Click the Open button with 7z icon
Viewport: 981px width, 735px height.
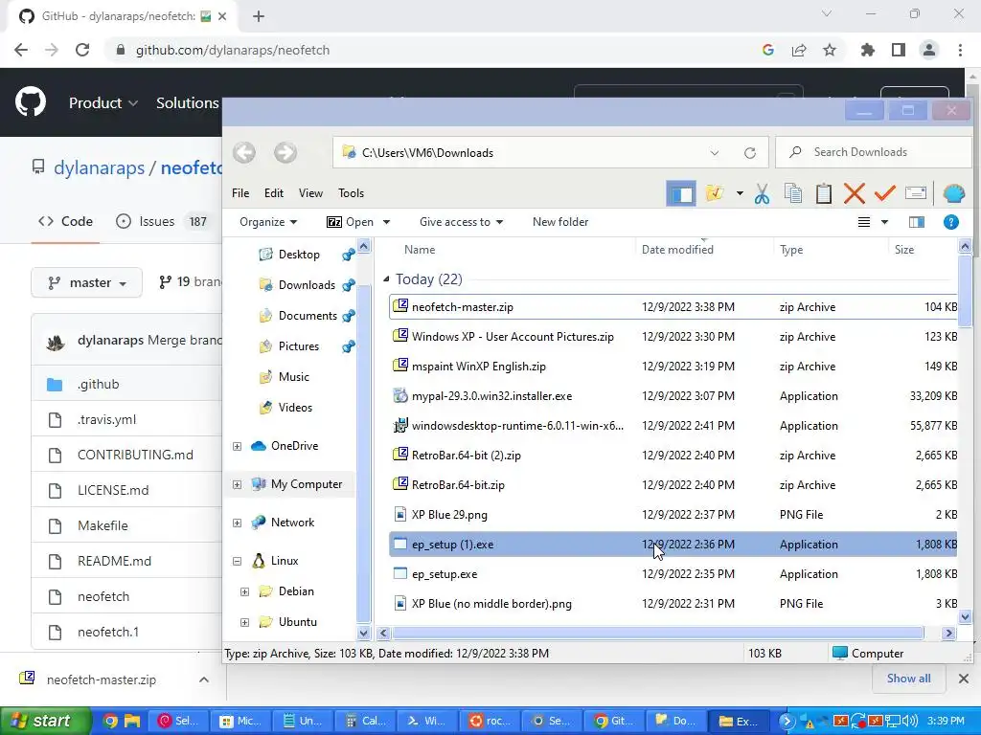350,222
